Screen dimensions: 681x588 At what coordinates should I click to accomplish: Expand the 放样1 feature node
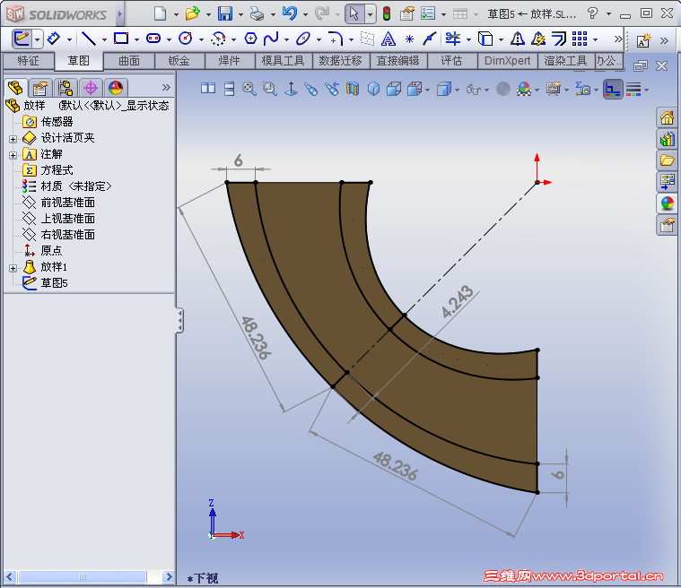13,268
